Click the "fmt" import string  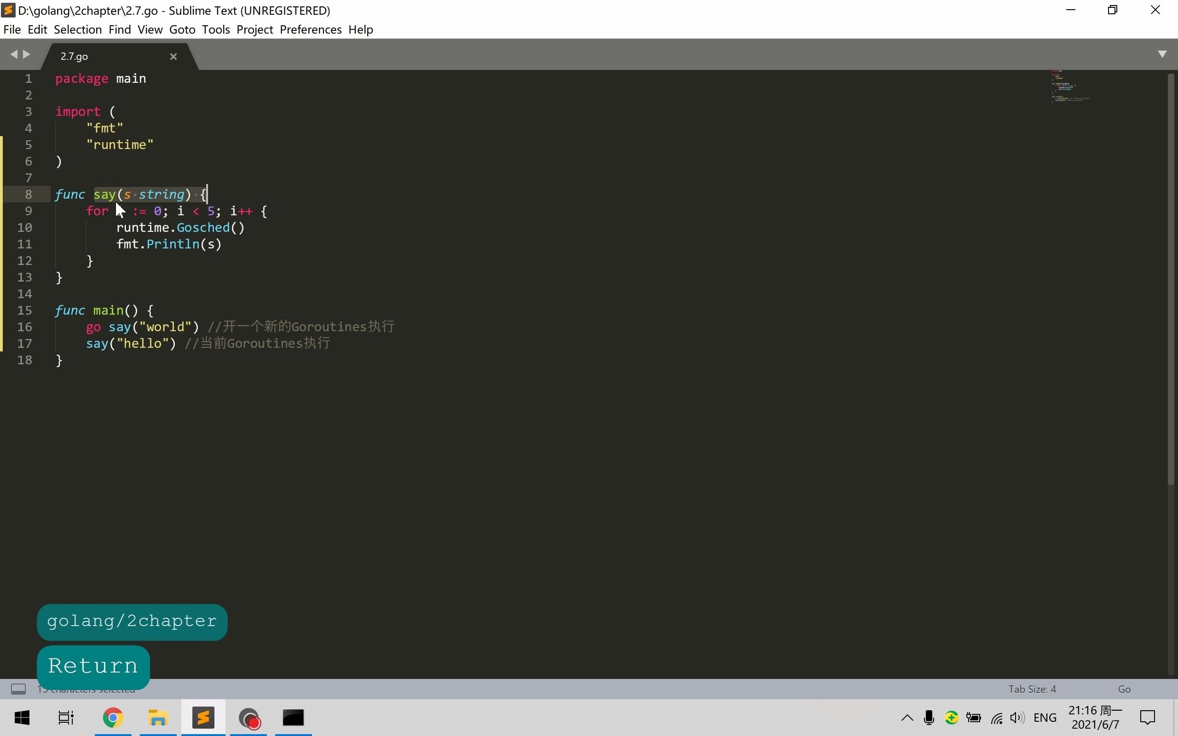[104, 128]
